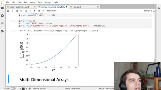Click the notebook vertical scrollbar

155,60
